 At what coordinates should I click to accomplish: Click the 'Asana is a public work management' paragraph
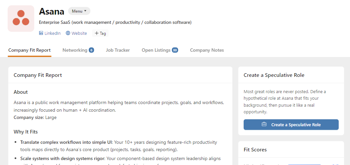tap(119, 106)
